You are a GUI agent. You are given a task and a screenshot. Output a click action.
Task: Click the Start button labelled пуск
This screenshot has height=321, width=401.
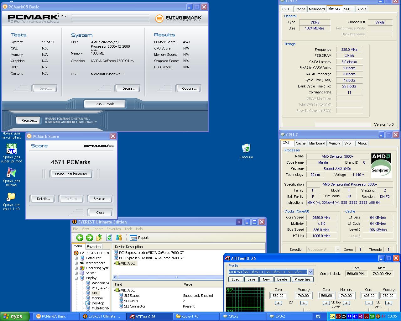click(x=15, y=316)
